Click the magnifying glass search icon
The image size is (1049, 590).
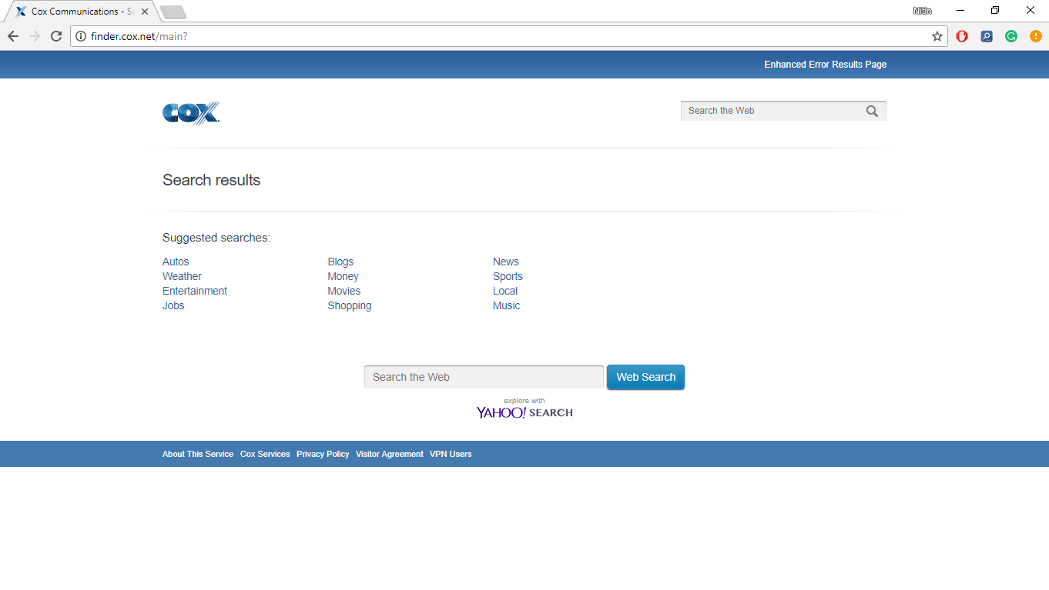click(872, 111)
